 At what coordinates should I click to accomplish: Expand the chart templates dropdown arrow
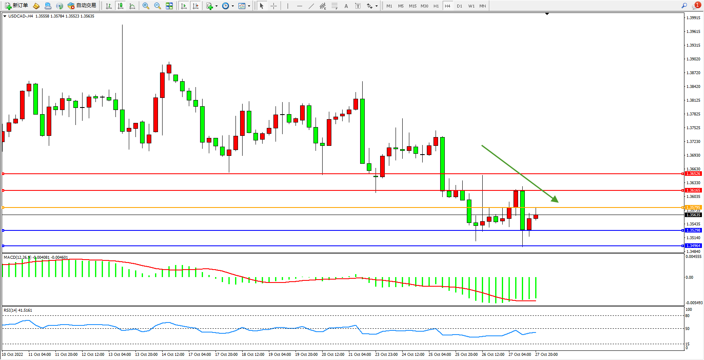pos(249,6)
